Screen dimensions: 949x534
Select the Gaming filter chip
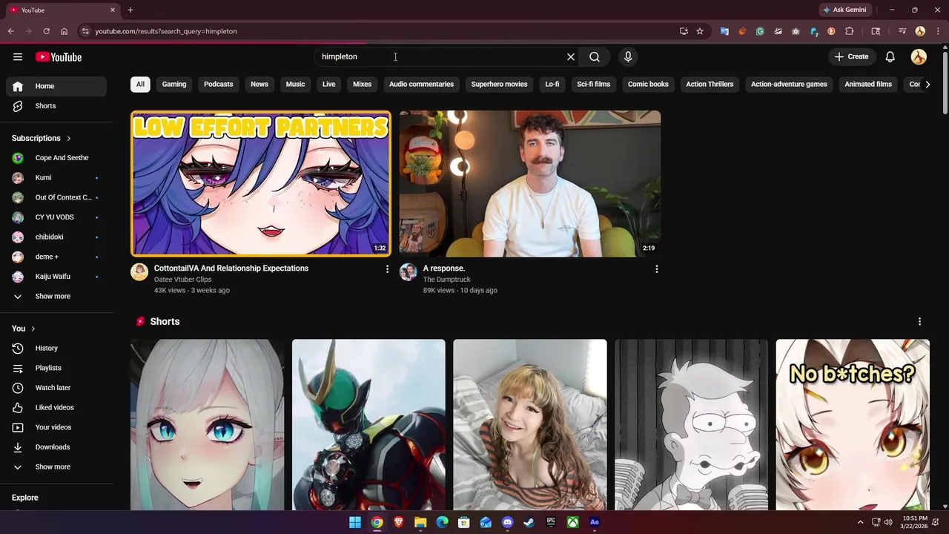point(174,84)
